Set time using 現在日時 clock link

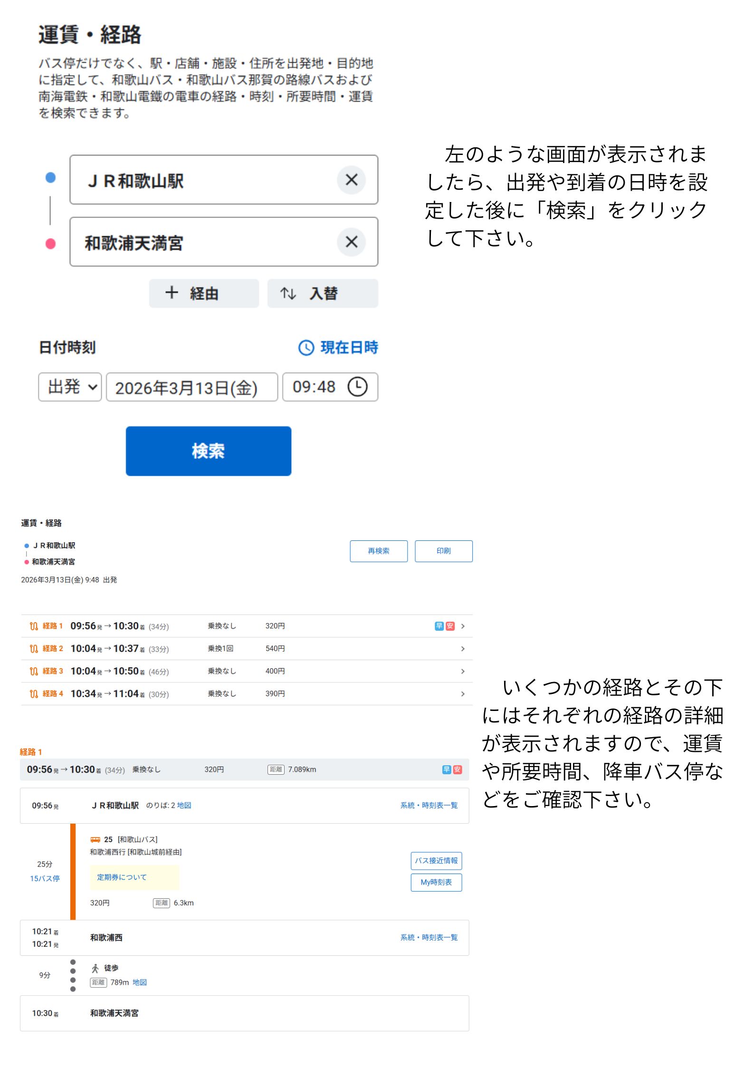click(x=338, y=347)
